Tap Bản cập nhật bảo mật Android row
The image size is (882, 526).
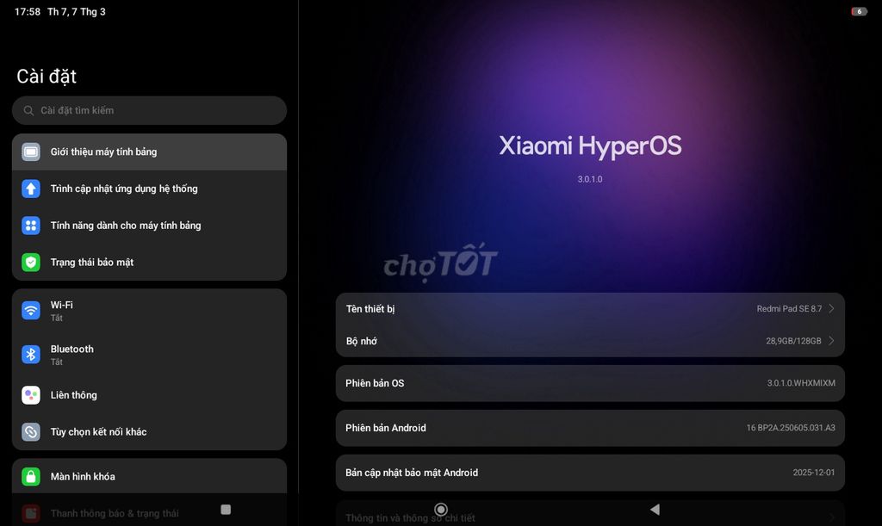[x=590, y=473]
